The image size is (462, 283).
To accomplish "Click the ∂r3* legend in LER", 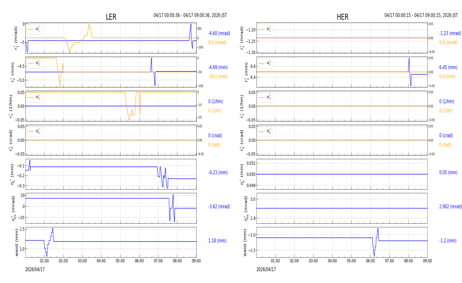I will (34, 97).
